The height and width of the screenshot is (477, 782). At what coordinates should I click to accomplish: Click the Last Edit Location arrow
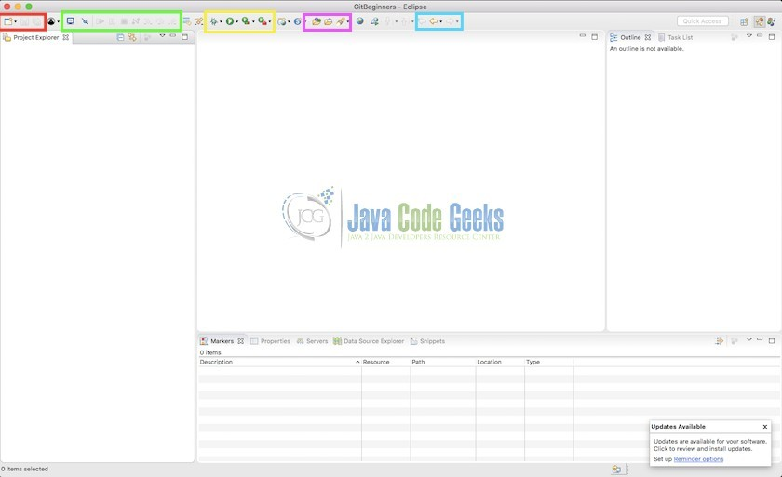423,21
